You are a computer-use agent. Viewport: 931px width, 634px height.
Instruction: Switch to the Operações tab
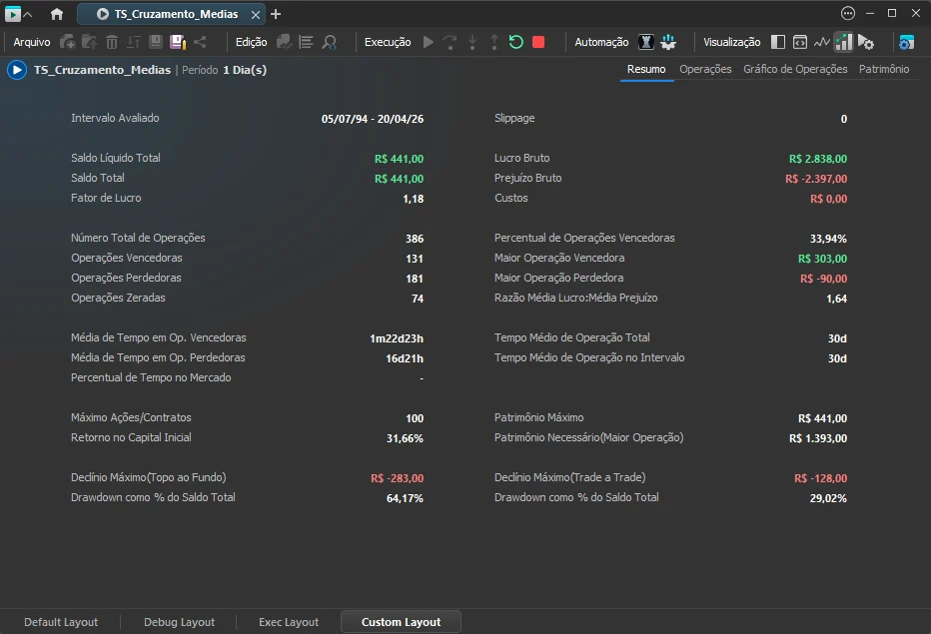click(x=705, y=70)
